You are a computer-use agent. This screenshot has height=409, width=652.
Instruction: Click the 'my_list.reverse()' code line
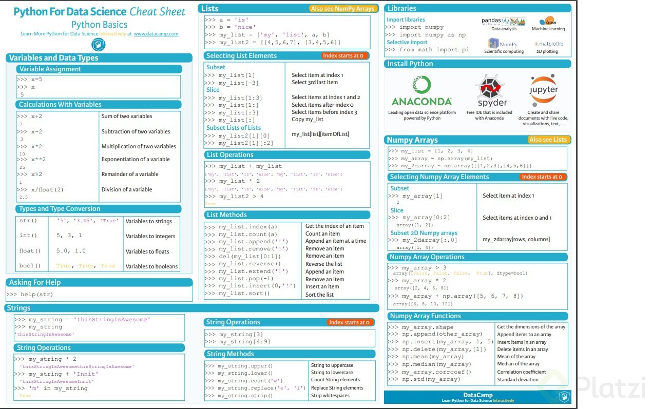(x=243, y=264)
